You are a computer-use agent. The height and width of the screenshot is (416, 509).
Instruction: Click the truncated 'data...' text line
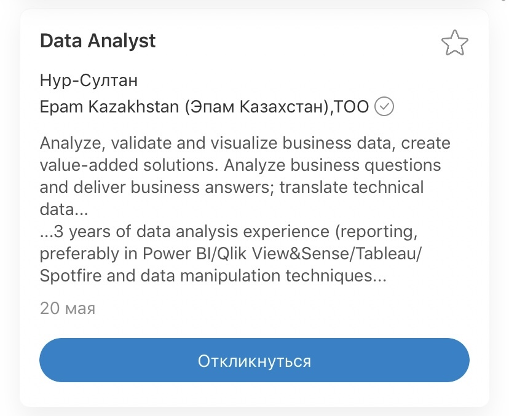(x=64, y=210)
